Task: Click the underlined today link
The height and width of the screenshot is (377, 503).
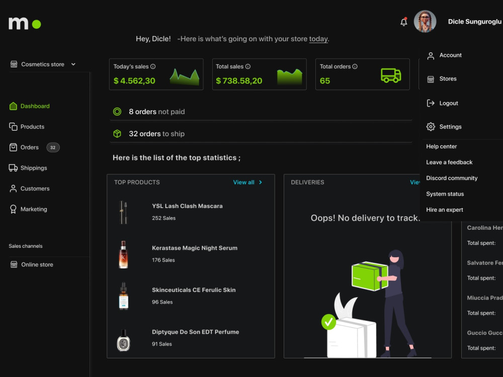Action: 318,39
